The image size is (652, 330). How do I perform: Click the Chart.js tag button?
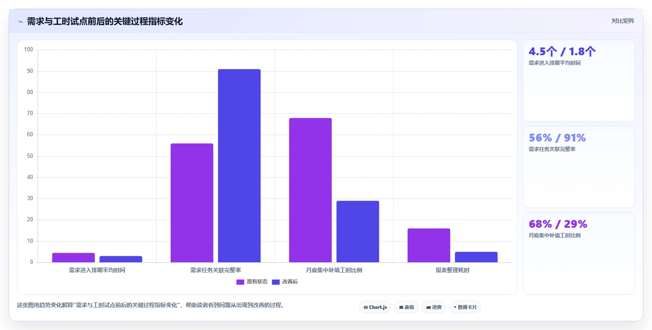coord(375,307)
